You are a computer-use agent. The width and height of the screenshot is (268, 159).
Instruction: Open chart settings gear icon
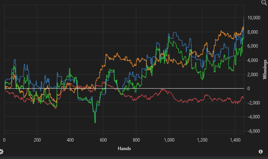(x=1, y=152)
